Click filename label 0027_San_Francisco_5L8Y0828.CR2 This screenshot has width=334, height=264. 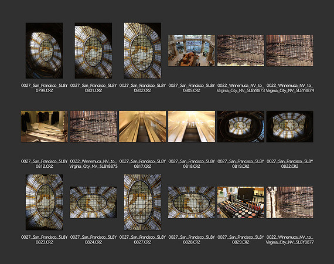point(192,240)
